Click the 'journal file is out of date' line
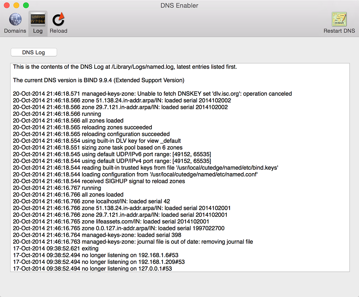The height and width of the screenshot is (297, 359). click(133, 242)
